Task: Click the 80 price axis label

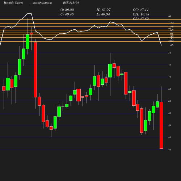Action: [x=170, y=53]
